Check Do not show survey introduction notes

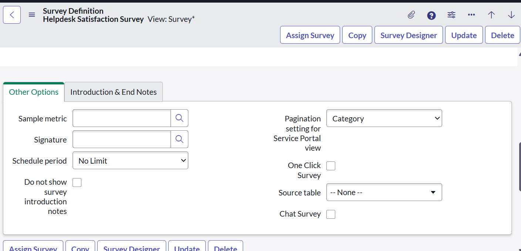point(77,182)
